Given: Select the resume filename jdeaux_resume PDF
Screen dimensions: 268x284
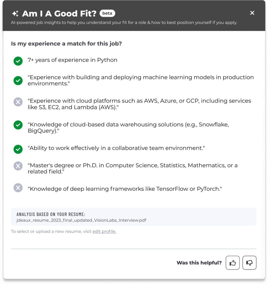Looking at the screenshot, I should point(81,220).
